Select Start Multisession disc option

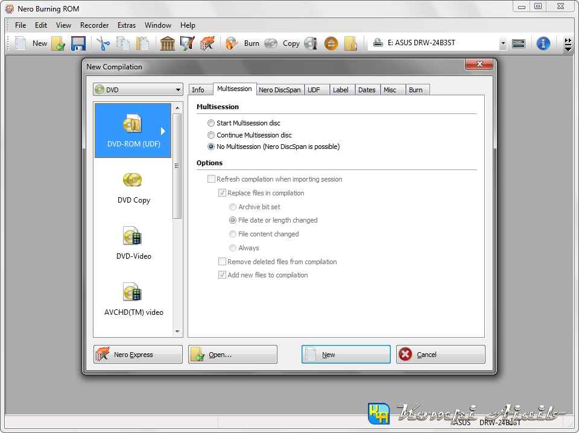pos(211,123)
